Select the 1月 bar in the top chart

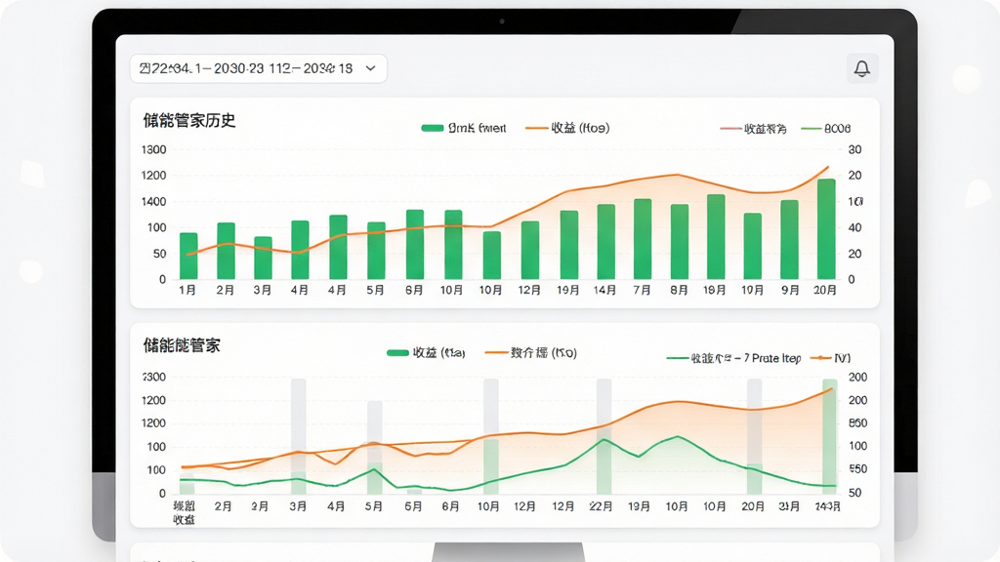(x=188, y=257)
